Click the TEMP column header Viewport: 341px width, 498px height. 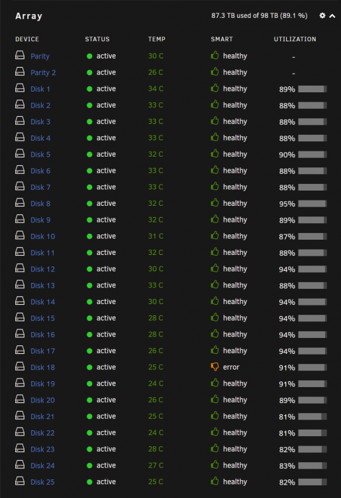pos(157,39)
